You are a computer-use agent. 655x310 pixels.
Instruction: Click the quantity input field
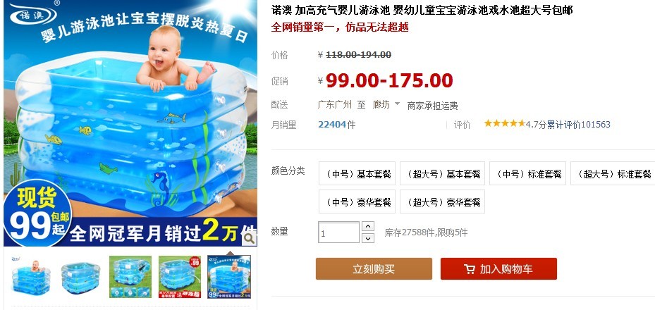point(338,232)
